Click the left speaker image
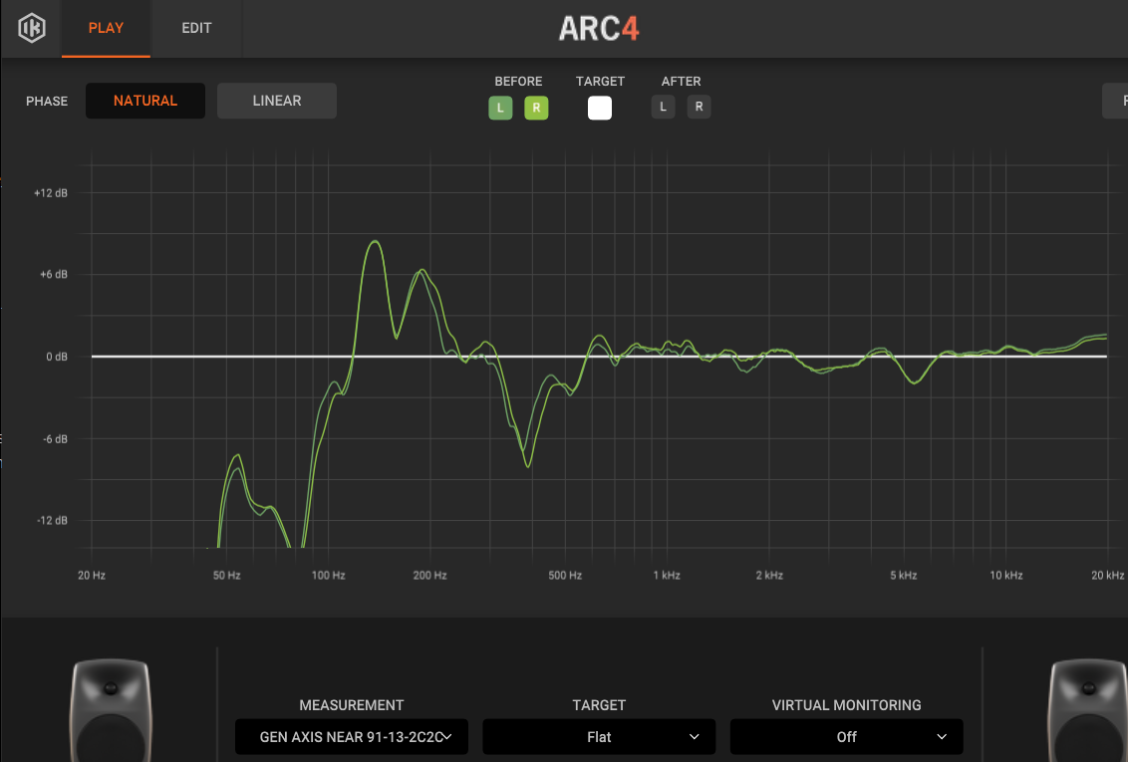The width and height of the screenshot is (1128, 762). click(x=111, y=710)
